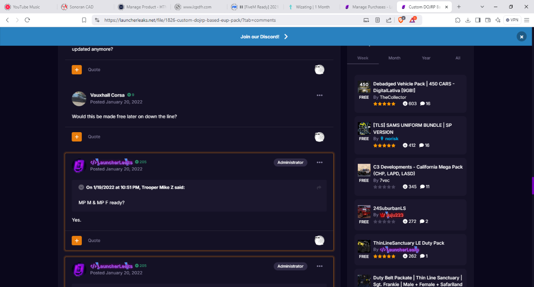Toggle the VPN button in toolbar
Screen dimensions: 534x287
click(x=512, y=20)
